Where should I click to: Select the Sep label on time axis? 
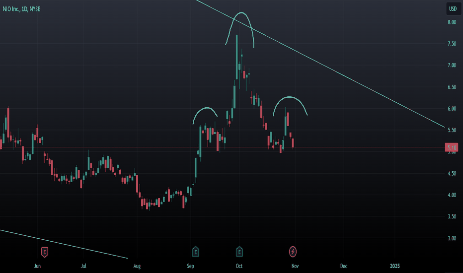pyautogui.click(x=190, y=266)
